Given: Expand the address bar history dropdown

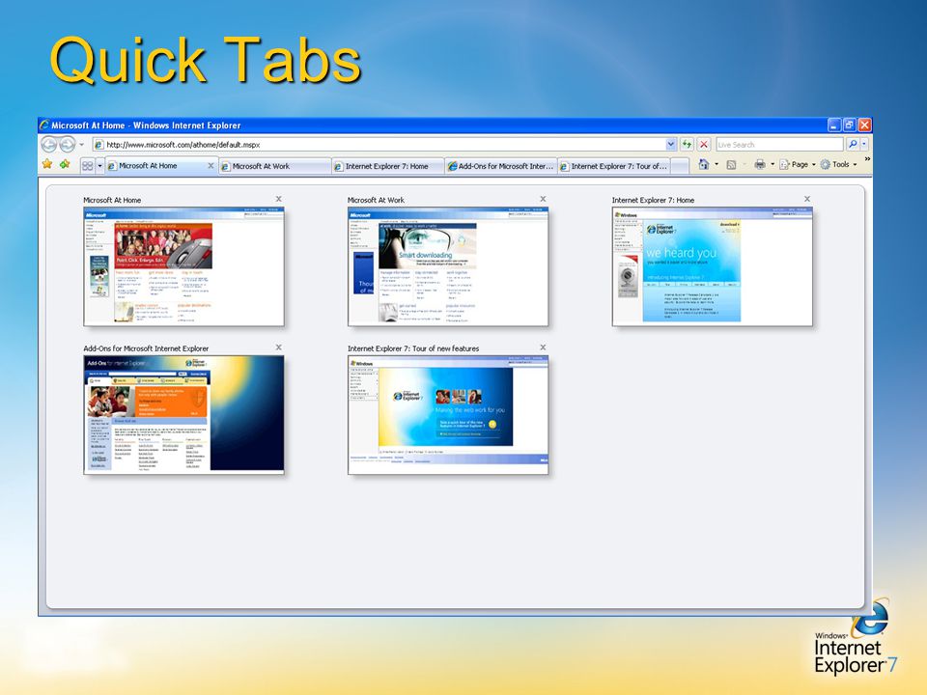Looking at the screenshot, I should point(670,144).
